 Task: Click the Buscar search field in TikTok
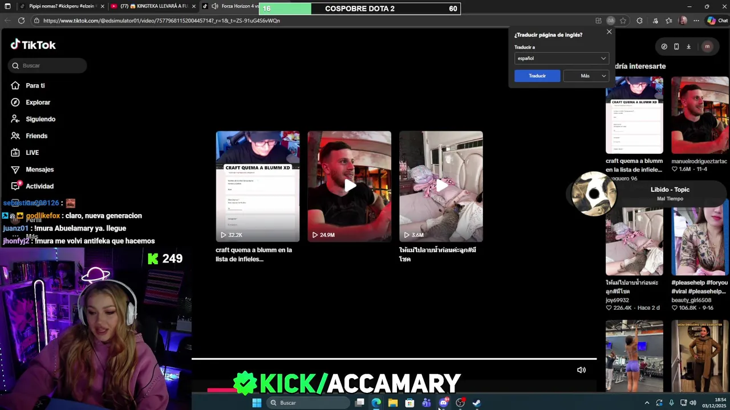click(x=47, y=65)
